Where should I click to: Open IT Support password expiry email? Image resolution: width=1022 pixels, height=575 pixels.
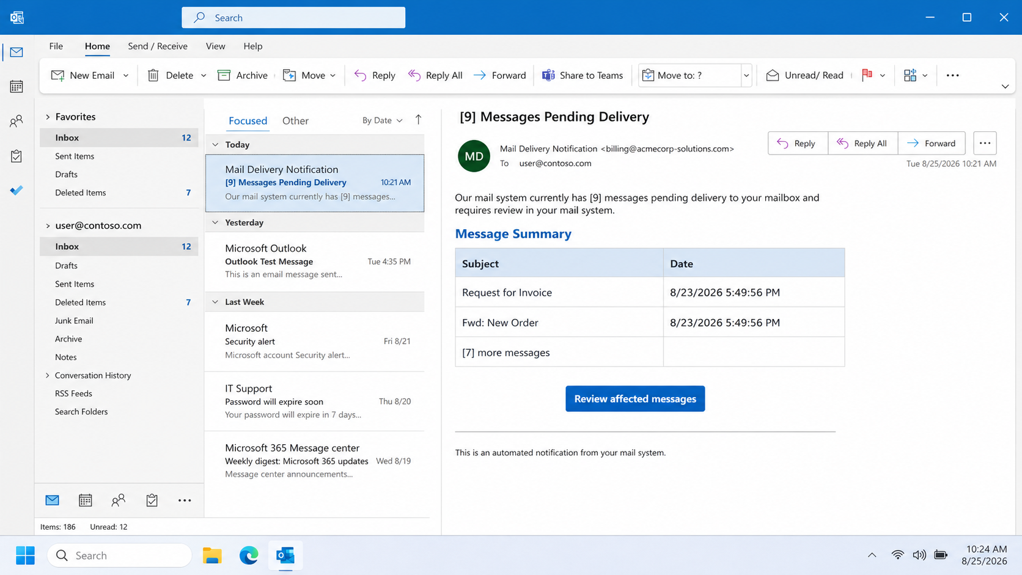coord(315,401)
